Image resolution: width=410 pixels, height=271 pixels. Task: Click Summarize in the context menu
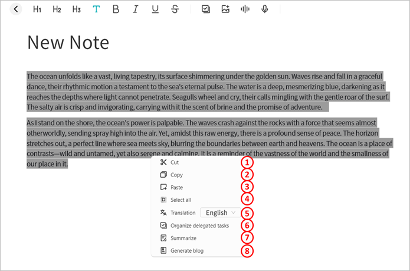(183, 238)
